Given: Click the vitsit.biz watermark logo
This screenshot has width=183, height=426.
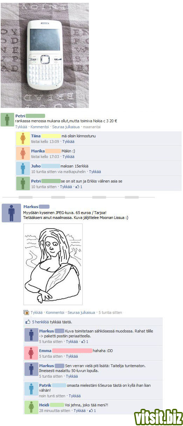Looking at the screenshot, I should (159, 417).
